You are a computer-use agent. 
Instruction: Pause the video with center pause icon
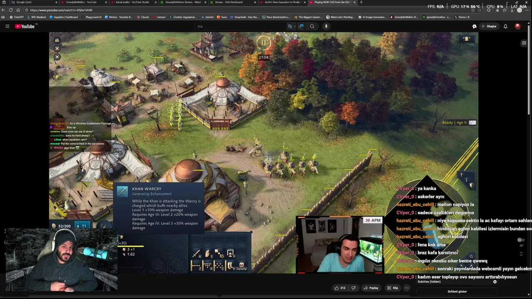tap(264, 43)
